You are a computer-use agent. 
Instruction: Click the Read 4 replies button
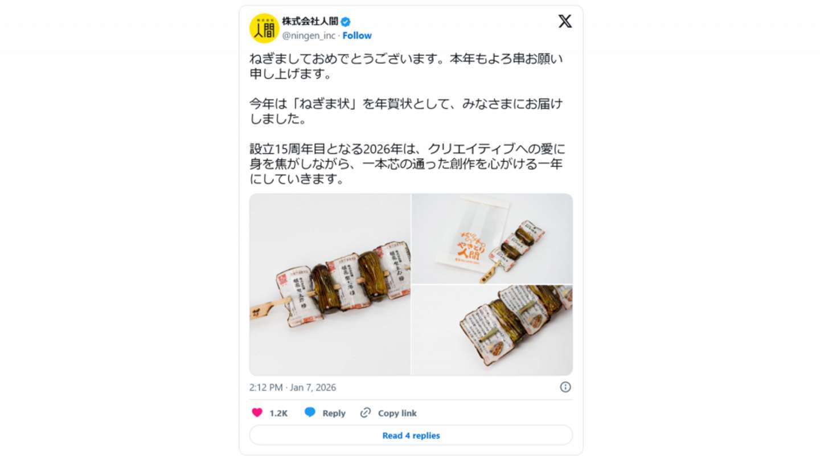click(x=411, y=435)
